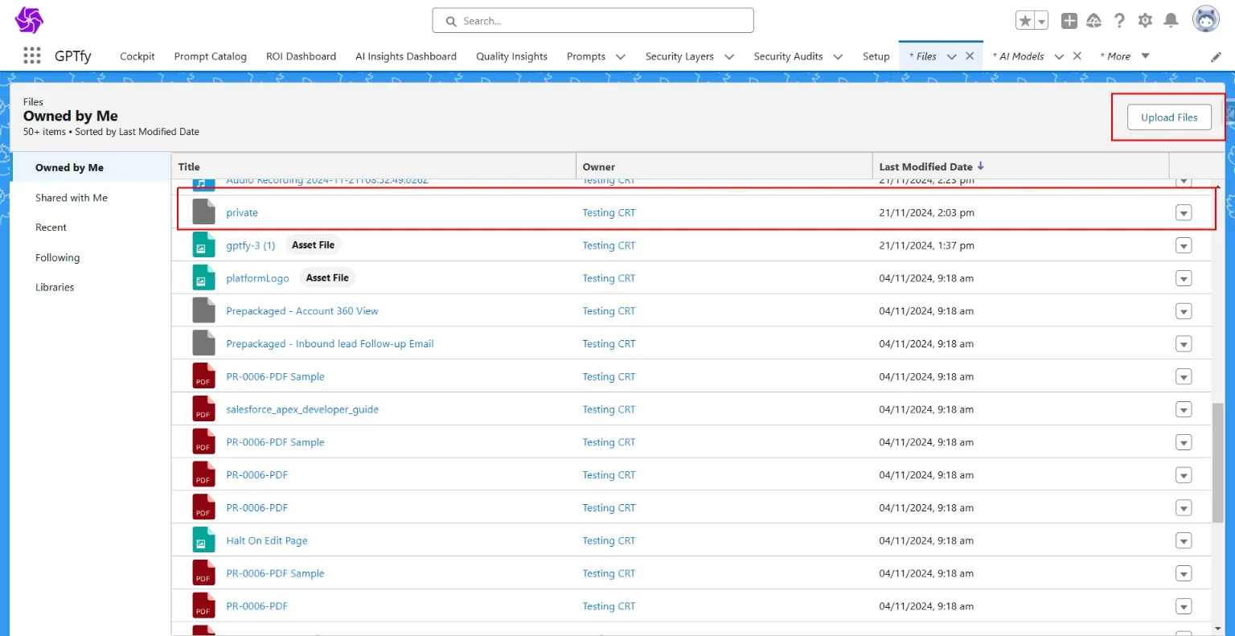Screen dimensions: 1235x636
Task: Click the Salesforce Help question mark icon
Action: 1119,21
